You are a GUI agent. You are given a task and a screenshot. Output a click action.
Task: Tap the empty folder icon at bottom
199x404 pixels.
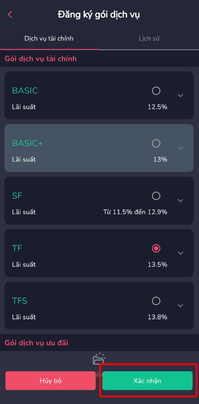pos(99,359)
